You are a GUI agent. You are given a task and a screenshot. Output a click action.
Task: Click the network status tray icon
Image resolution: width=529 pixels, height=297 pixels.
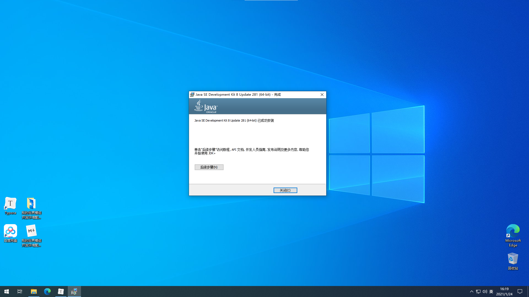[478, 291]
